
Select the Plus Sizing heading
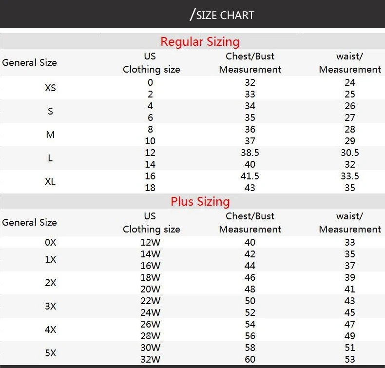pos(200,202)
